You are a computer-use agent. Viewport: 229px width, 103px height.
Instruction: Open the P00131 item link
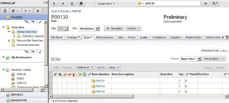100,81
